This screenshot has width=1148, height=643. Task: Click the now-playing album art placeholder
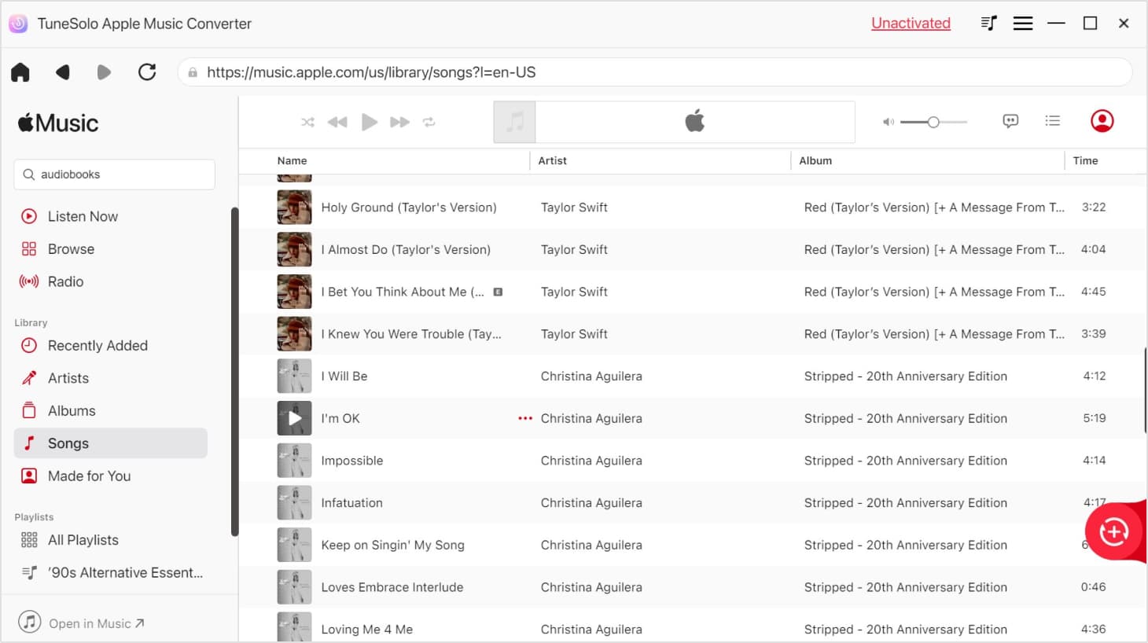514,122
